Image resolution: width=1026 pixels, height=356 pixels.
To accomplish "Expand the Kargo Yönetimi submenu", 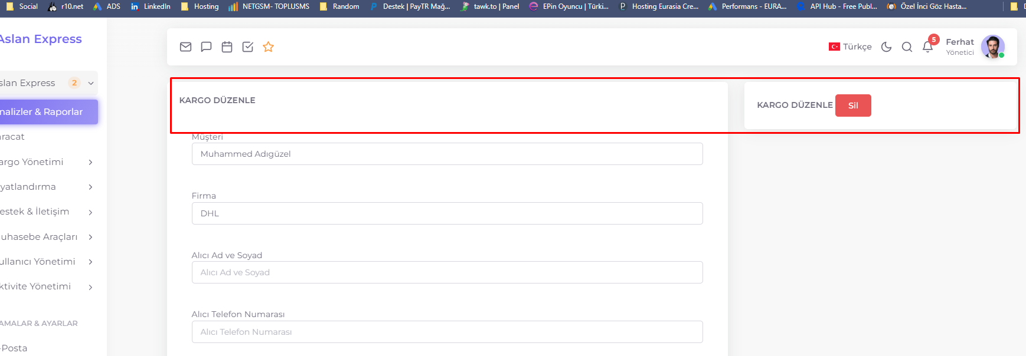I will (x=47, y=162).
